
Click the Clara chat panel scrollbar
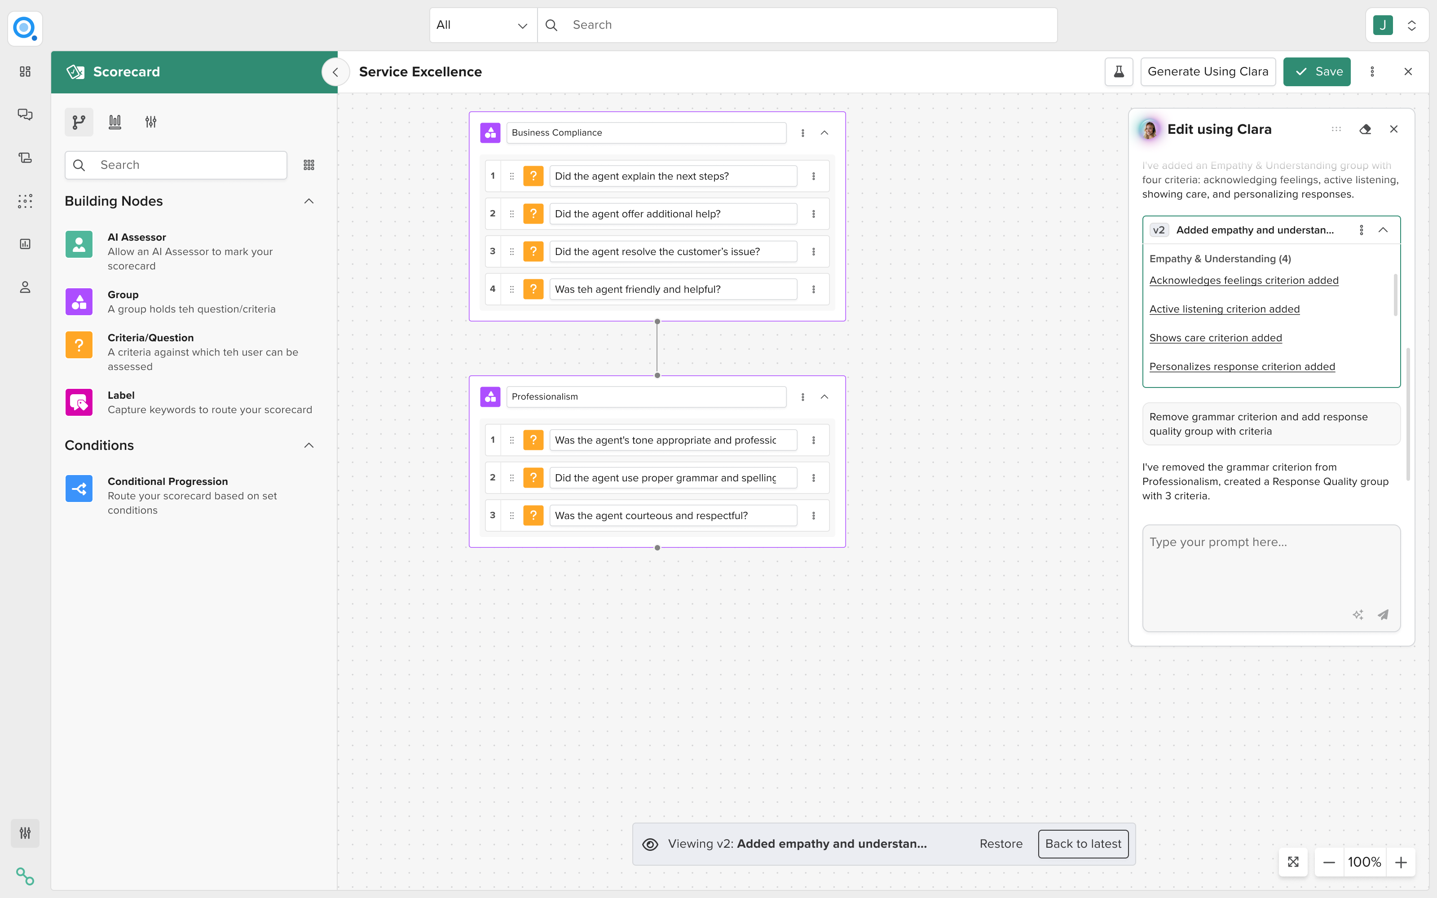(1408, 414)
